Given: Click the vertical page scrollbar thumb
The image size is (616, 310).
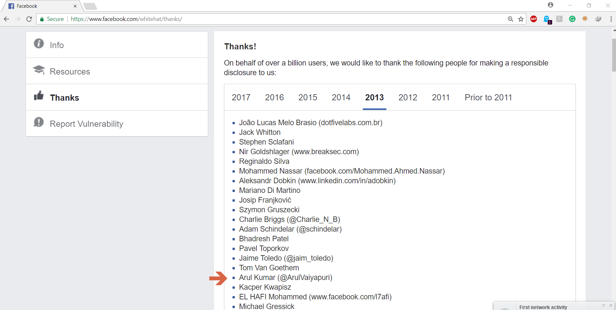Looking at the screenshot, I should (614, 55).
